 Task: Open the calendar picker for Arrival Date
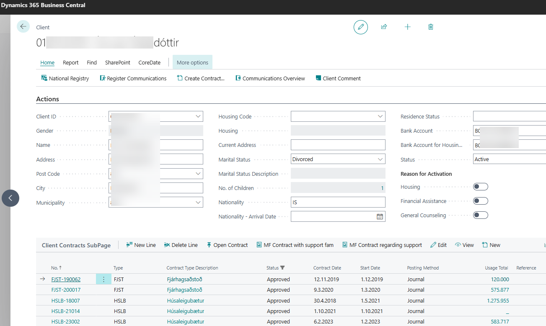(380, 217)
